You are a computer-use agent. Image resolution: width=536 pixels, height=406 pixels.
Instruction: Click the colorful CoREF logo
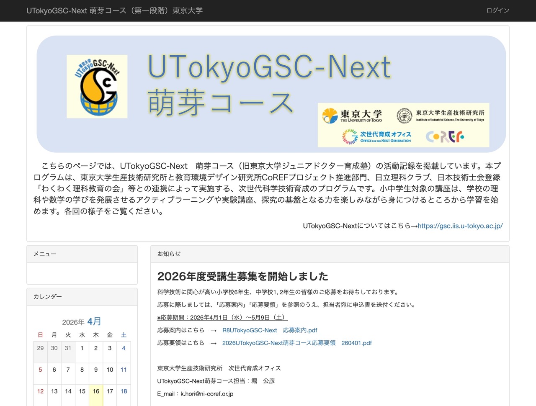[445, 136]
